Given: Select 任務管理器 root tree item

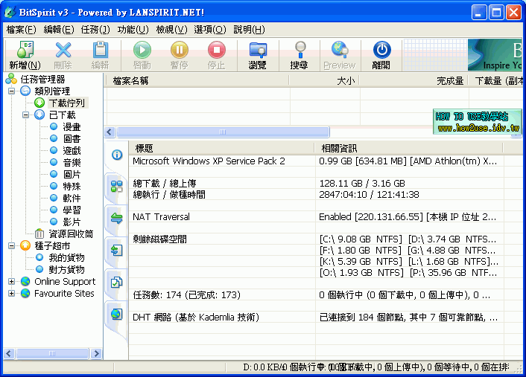Looking at the screenshot, I should [42, 80].
